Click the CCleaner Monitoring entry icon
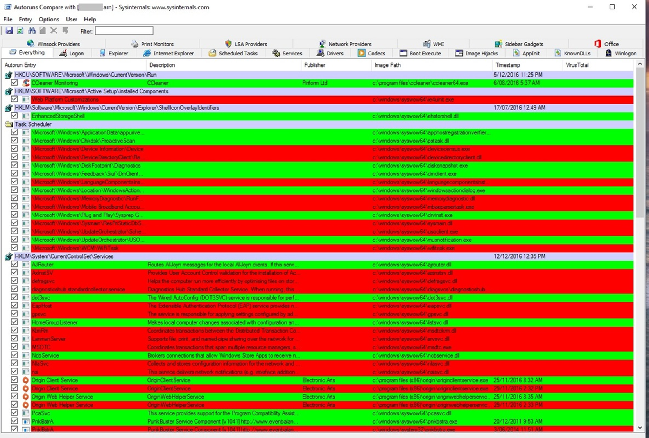Screen dimensions: 649x438 point(26,83)
